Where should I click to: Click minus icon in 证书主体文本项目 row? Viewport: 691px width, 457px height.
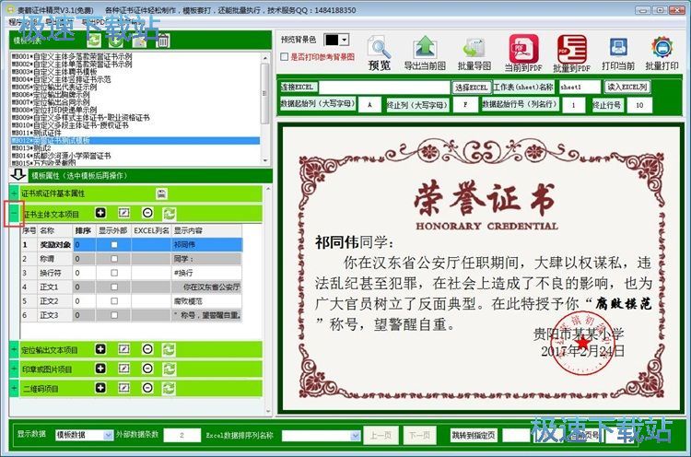tap(147, 213)
